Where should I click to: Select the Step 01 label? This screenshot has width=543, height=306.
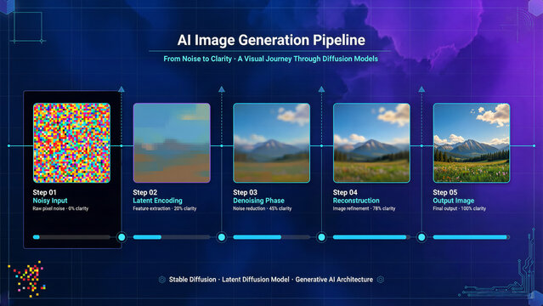coord(45,192)
